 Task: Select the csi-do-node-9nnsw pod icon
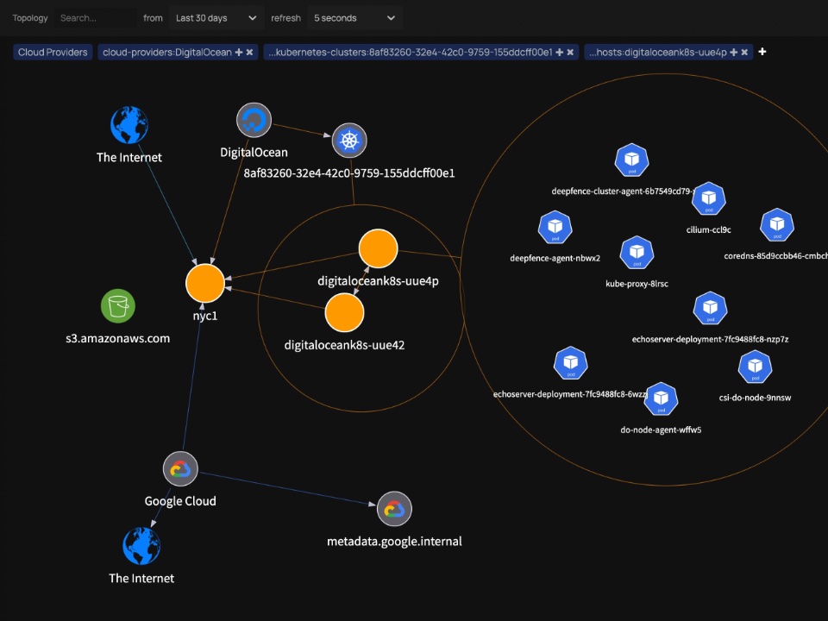click(x=756, y=367)
